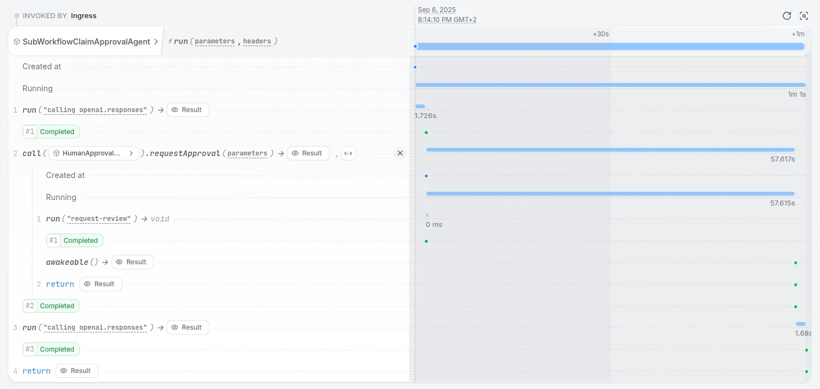
Task: Click the "calling openai.responses" name in step 1
Action: click(96, 110)
